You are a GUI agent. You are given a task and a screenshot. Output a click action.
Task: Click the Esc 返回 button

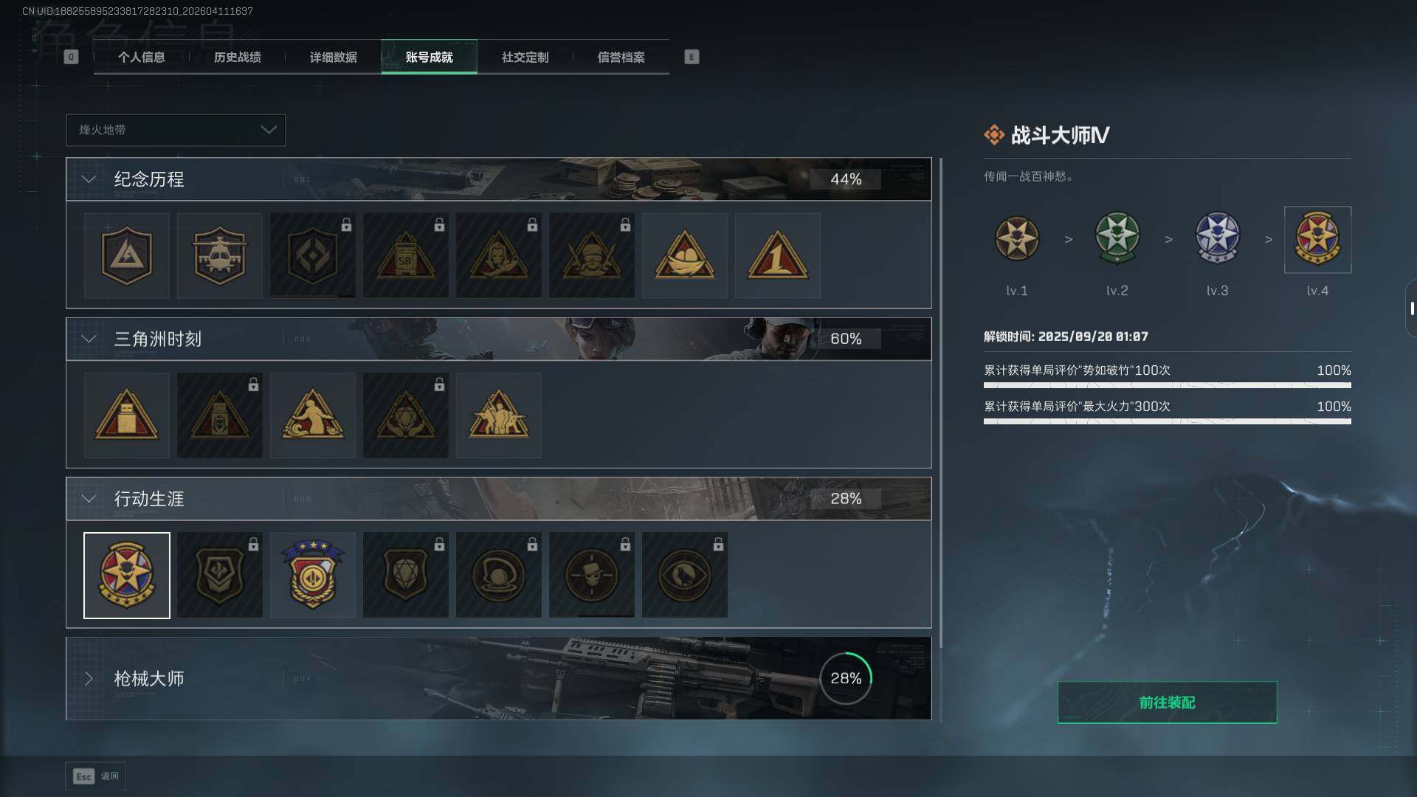96,776
